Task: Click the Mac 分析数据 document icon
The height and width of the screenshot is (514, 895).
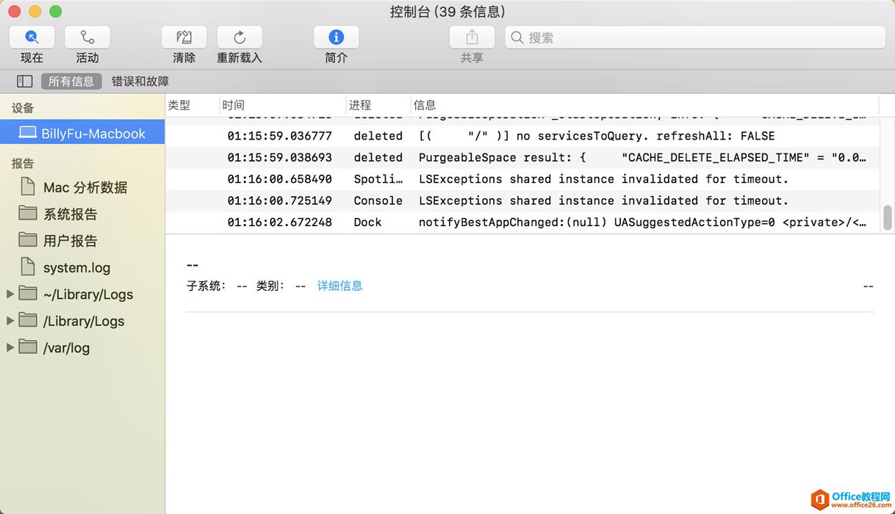Action: tap(28, 186)
